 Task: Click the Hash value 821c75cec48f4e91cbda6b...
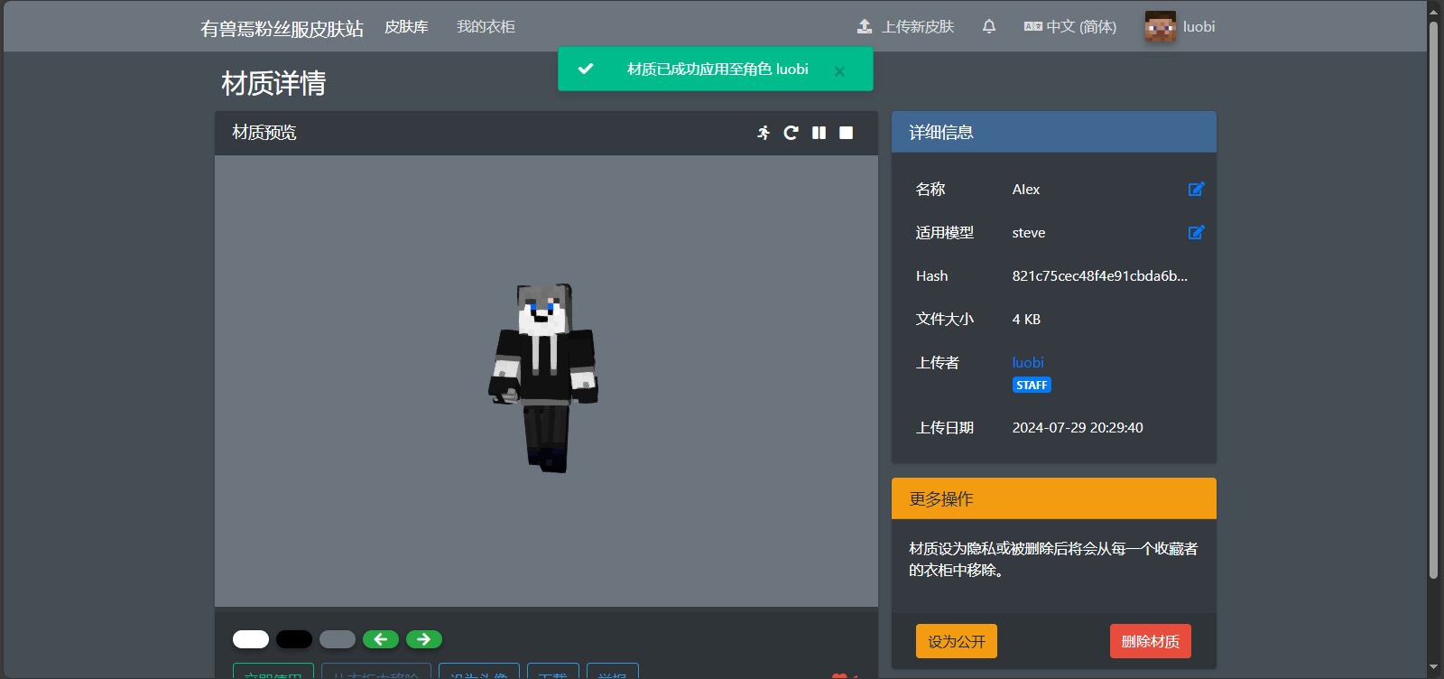(x=1100, y=275)
